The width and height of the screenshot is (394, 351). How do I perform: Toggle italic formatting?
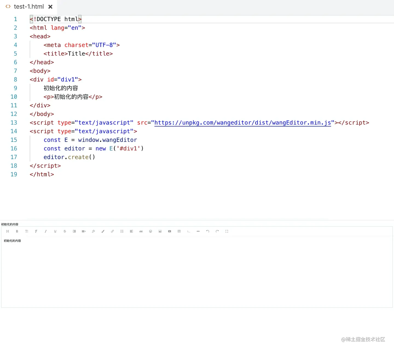click(46, 231)
